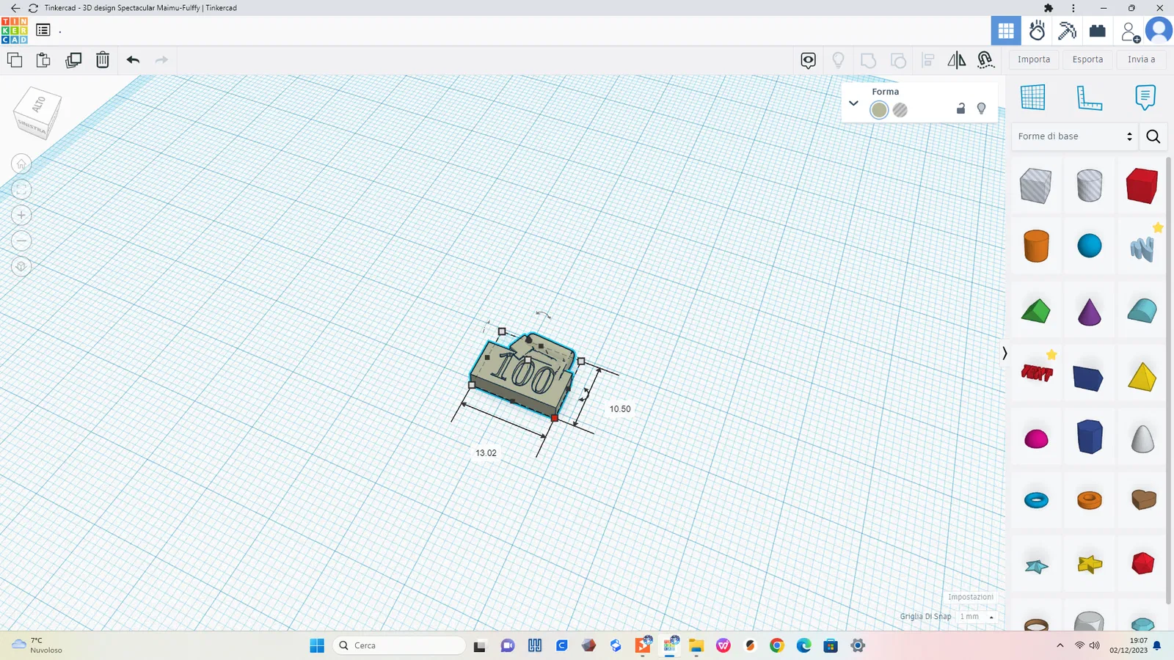Switch to the Bricks mode
The height and width of the screenshot is (660, 1174).
coord(1098,31)
